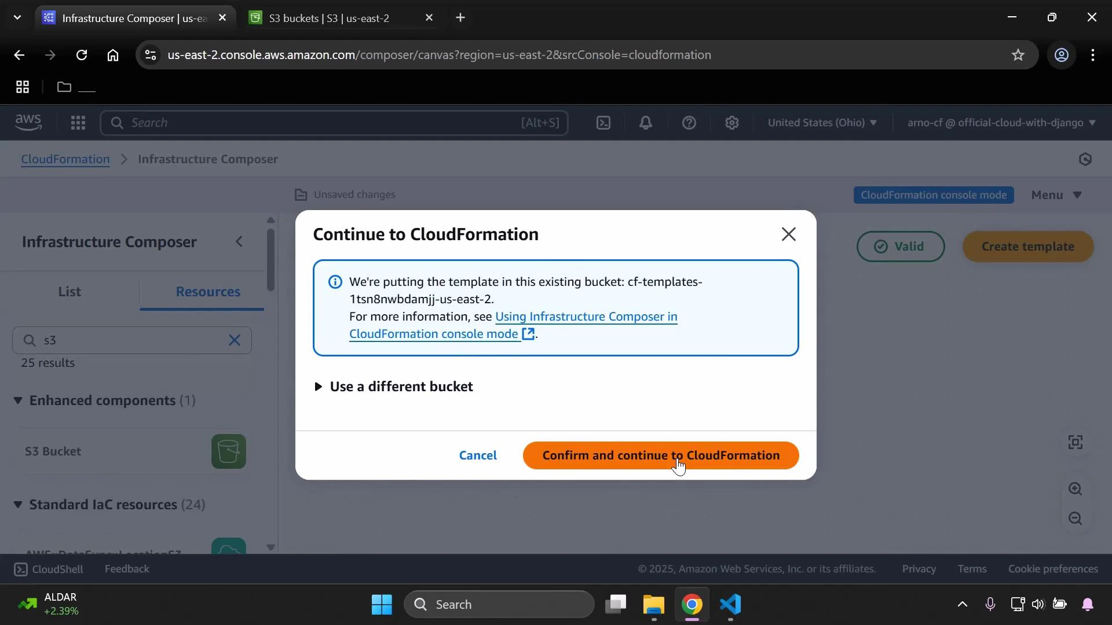Switch to the List tab
Viewport: 1112px width, 625px height.
click(x=70, y=292)
